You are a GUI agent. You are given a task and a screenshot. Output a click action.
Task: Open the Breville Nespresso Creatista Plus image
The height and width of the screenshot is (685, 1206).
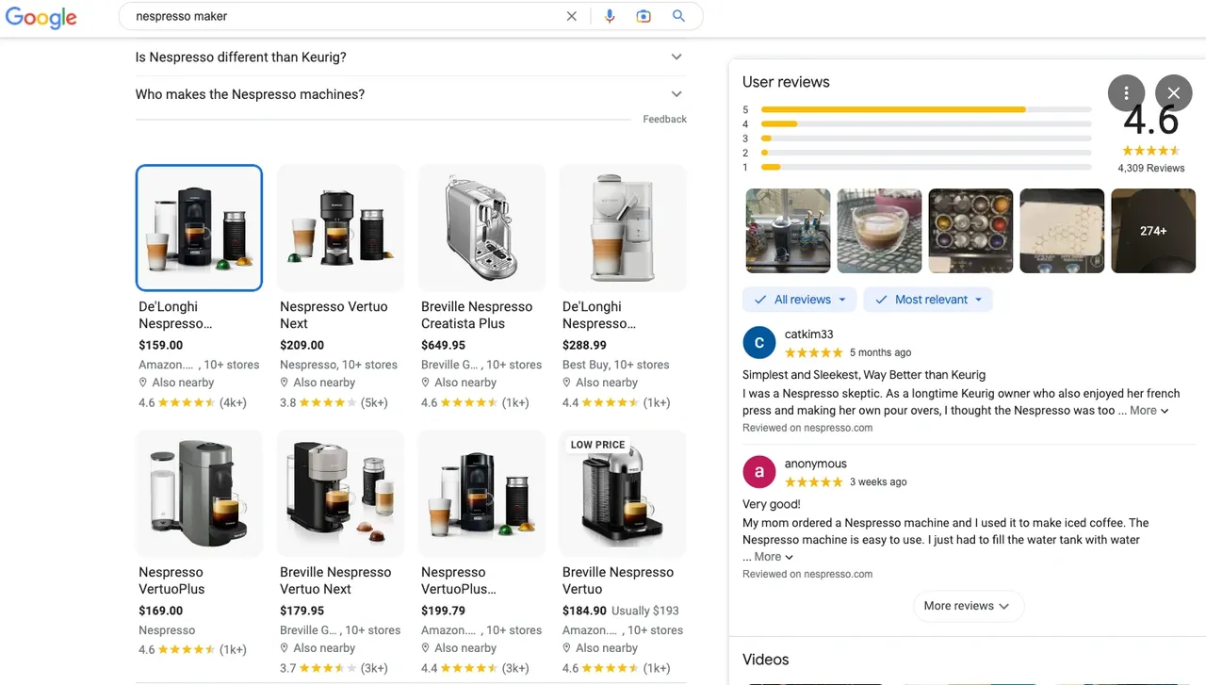481,228
